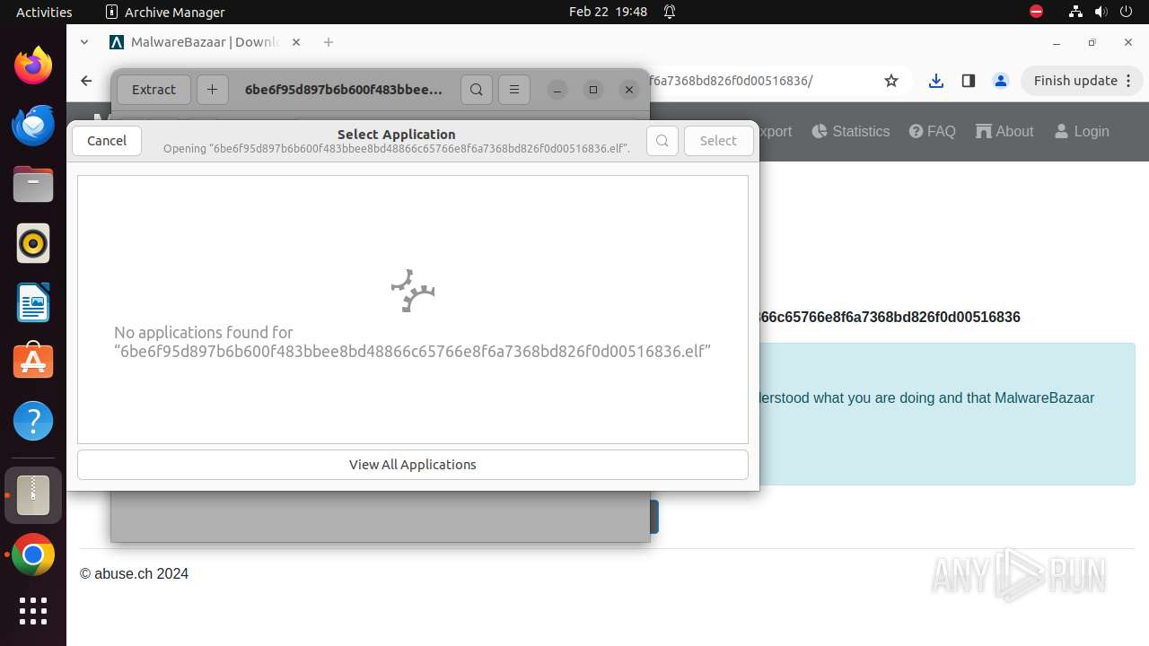Toggle Chrome side panel

pyautogui.click(x=968, y=81)
